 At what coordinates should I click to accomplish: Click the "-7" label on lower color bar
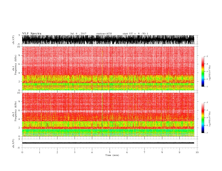tap(207, 133)
